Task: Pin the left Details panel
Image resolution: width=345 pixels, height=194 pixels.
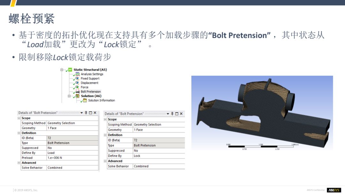Action: coord(86,113)
